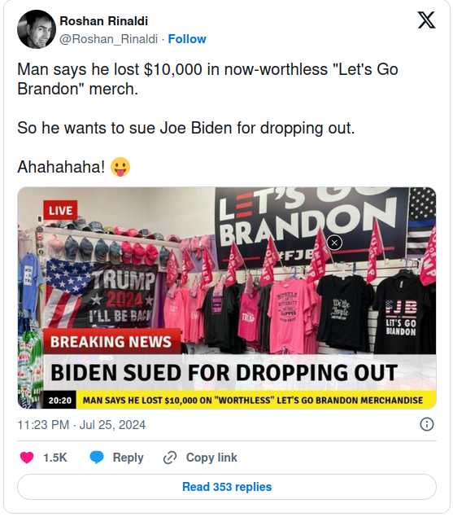The image size is (453, 517).
Task: Click the tongue-out emoji in the tweet
Action: (120, 167)
